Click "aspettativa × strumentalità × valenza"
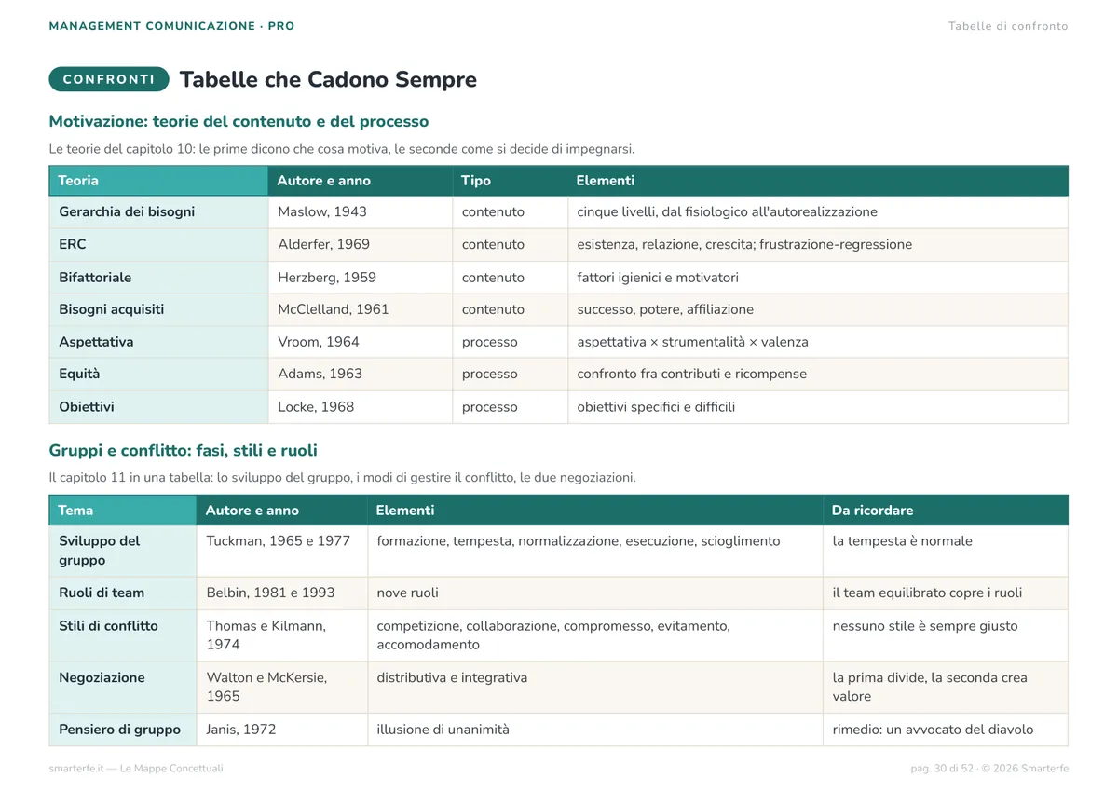This screenshot has width=1118, height=791. 692,342
